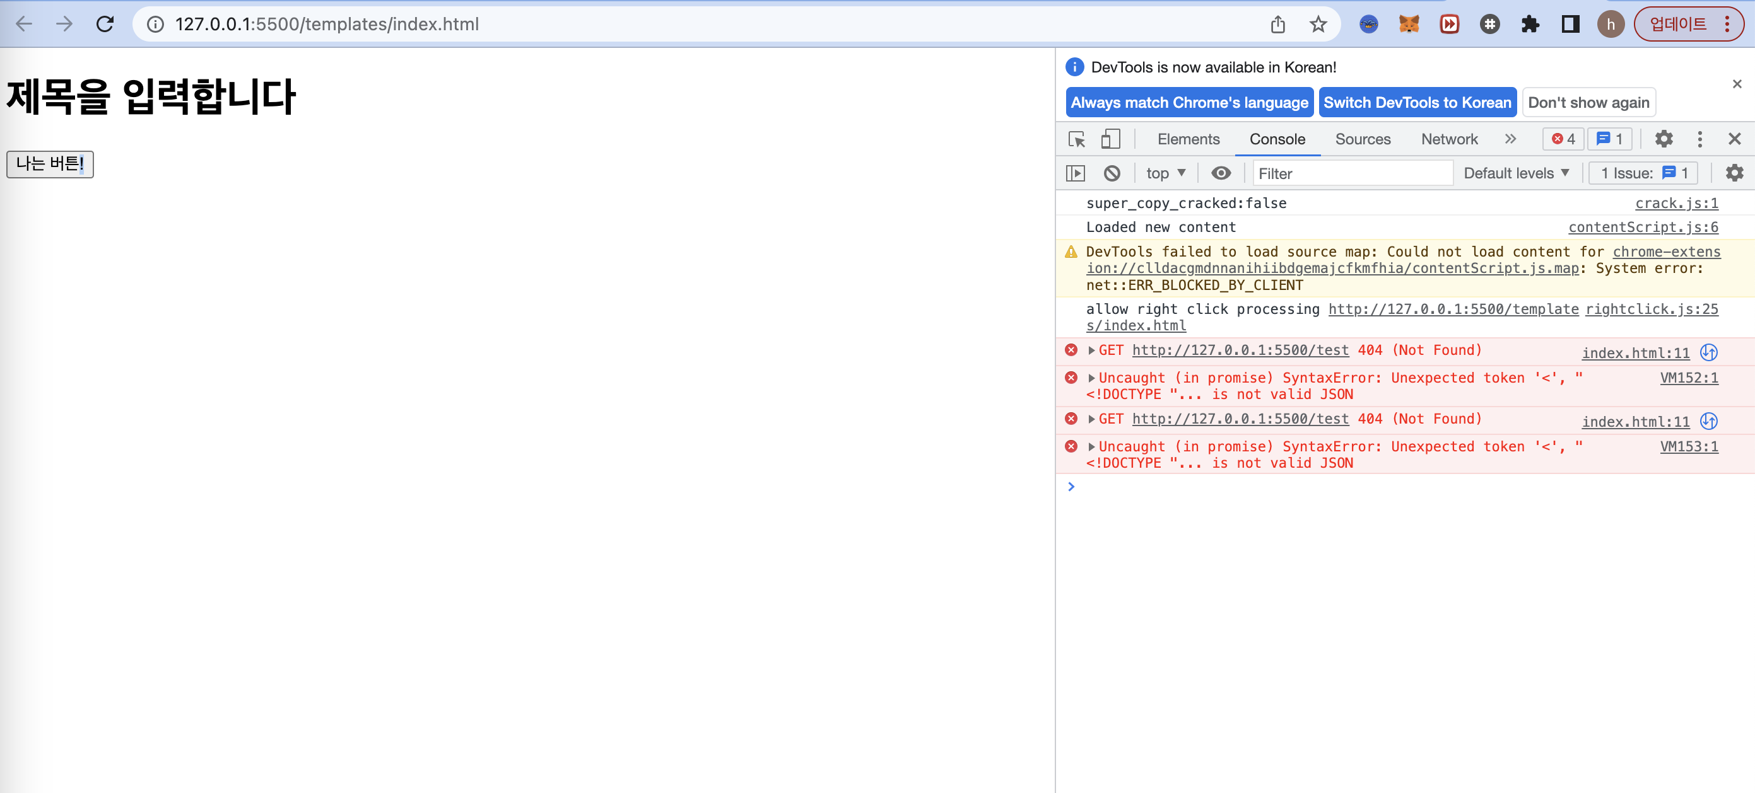
Task: Open the DevTools customize menu
Action: tap(1699, 139)
